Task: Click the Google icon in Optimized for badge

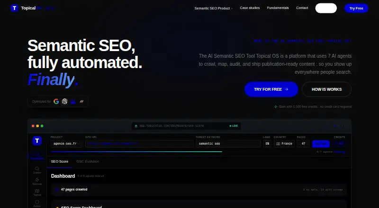Action: [56, 102]
